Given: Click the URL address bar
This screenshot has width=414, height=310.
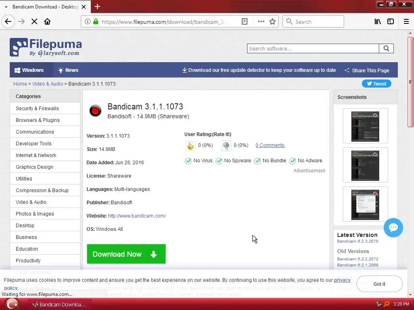Looking at the screenshot, I should pos(164,22).
